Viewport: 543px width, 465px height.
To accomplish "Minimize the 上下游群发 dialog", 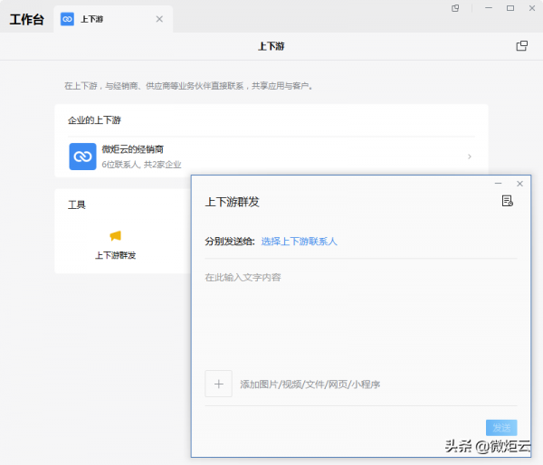I will [x=498, y=183].
